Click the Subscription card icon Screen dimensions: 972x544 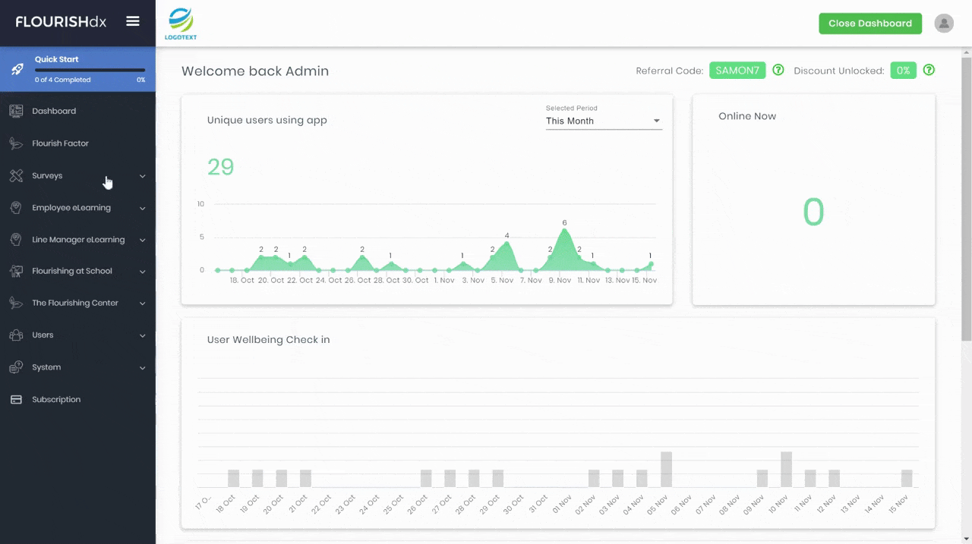tap(16, 399)
